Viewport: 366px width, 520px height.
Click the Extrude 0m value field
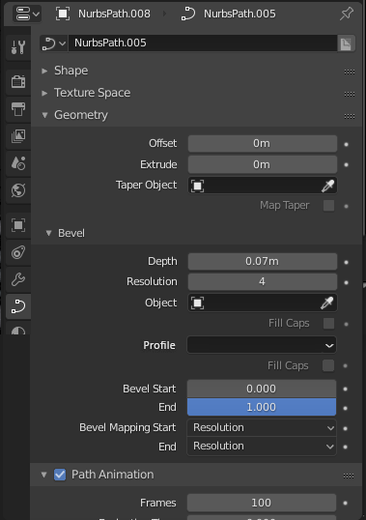point(263,164)
